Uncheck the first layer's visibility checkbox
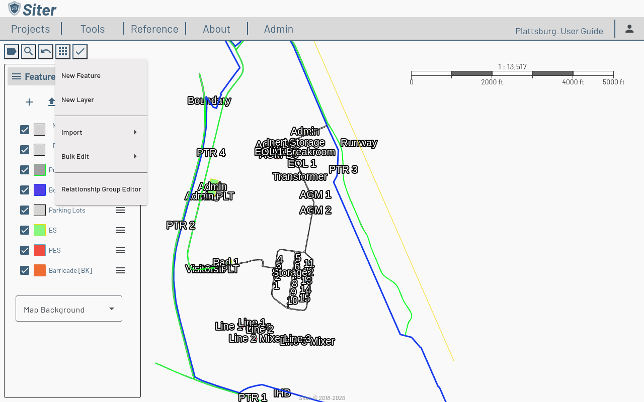The height and width of the screenshot is (402, 644). pyautogui.click(x=25, y=130)
